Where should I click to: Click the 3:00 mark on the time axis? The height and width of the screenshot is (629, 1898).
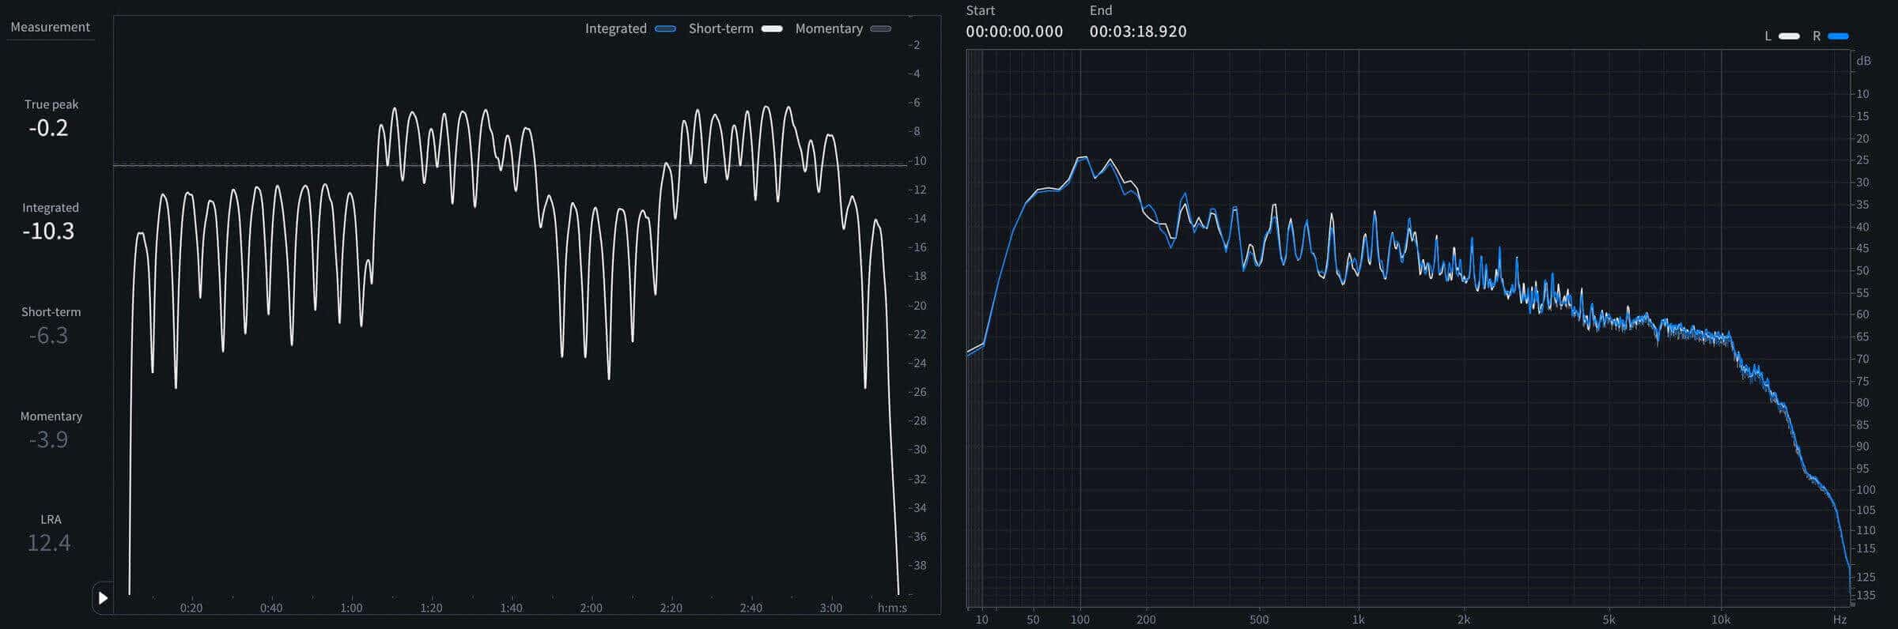click(831, 608)
